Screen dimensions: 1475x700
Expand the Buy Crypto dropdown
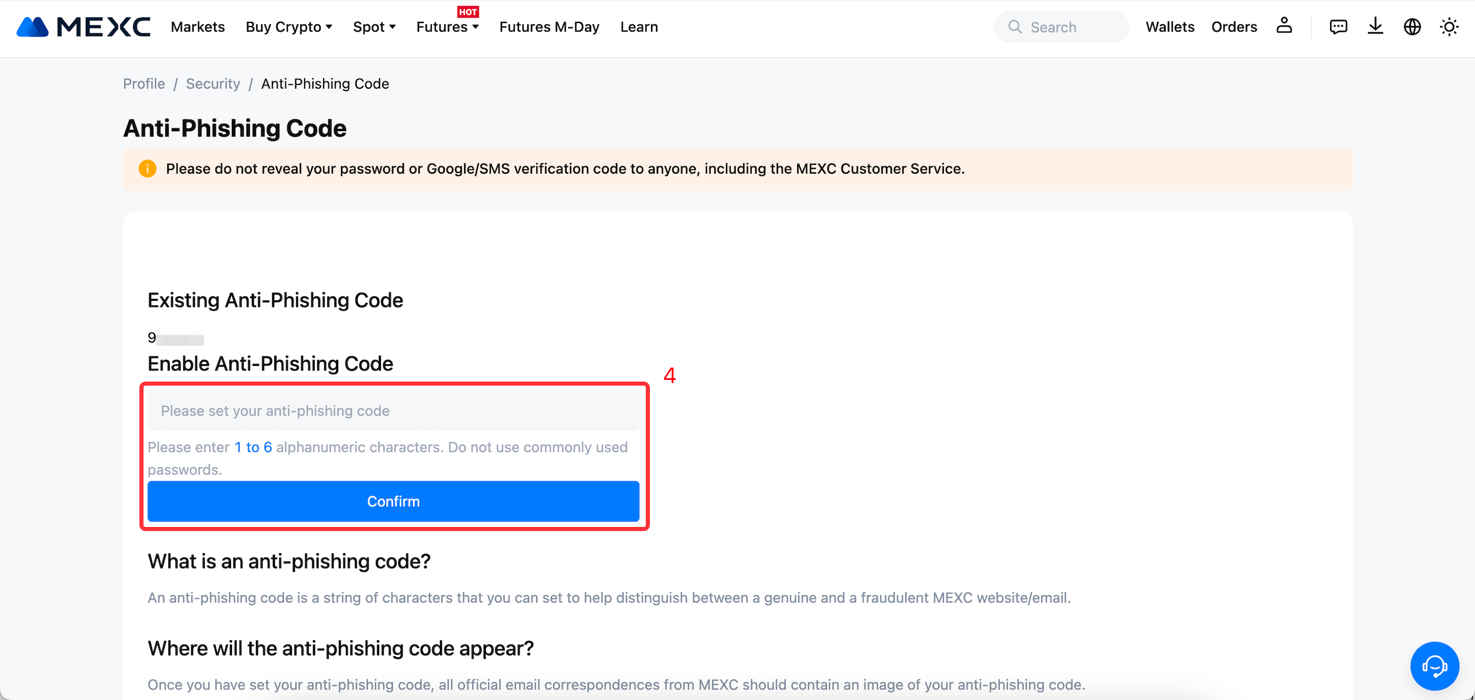tap(288, 27)
